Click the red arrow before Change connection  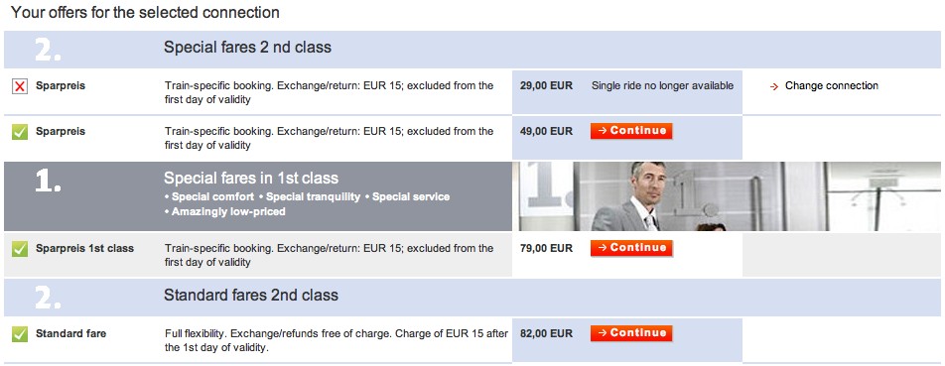[774, 86]
